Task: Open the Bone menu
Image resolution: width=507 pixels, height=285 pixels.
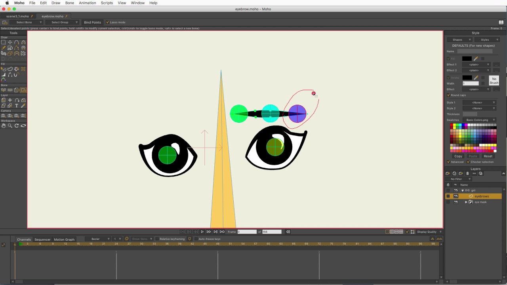Action: point(70,3)
